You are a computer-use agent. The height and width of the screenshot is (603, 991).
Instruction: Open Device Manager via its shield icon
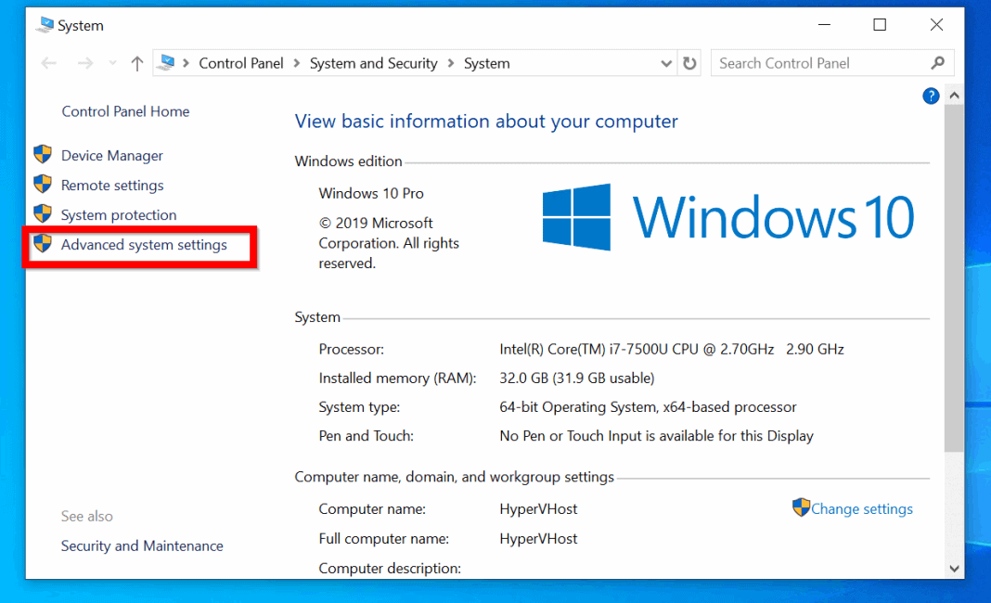(x=43, y=155)
